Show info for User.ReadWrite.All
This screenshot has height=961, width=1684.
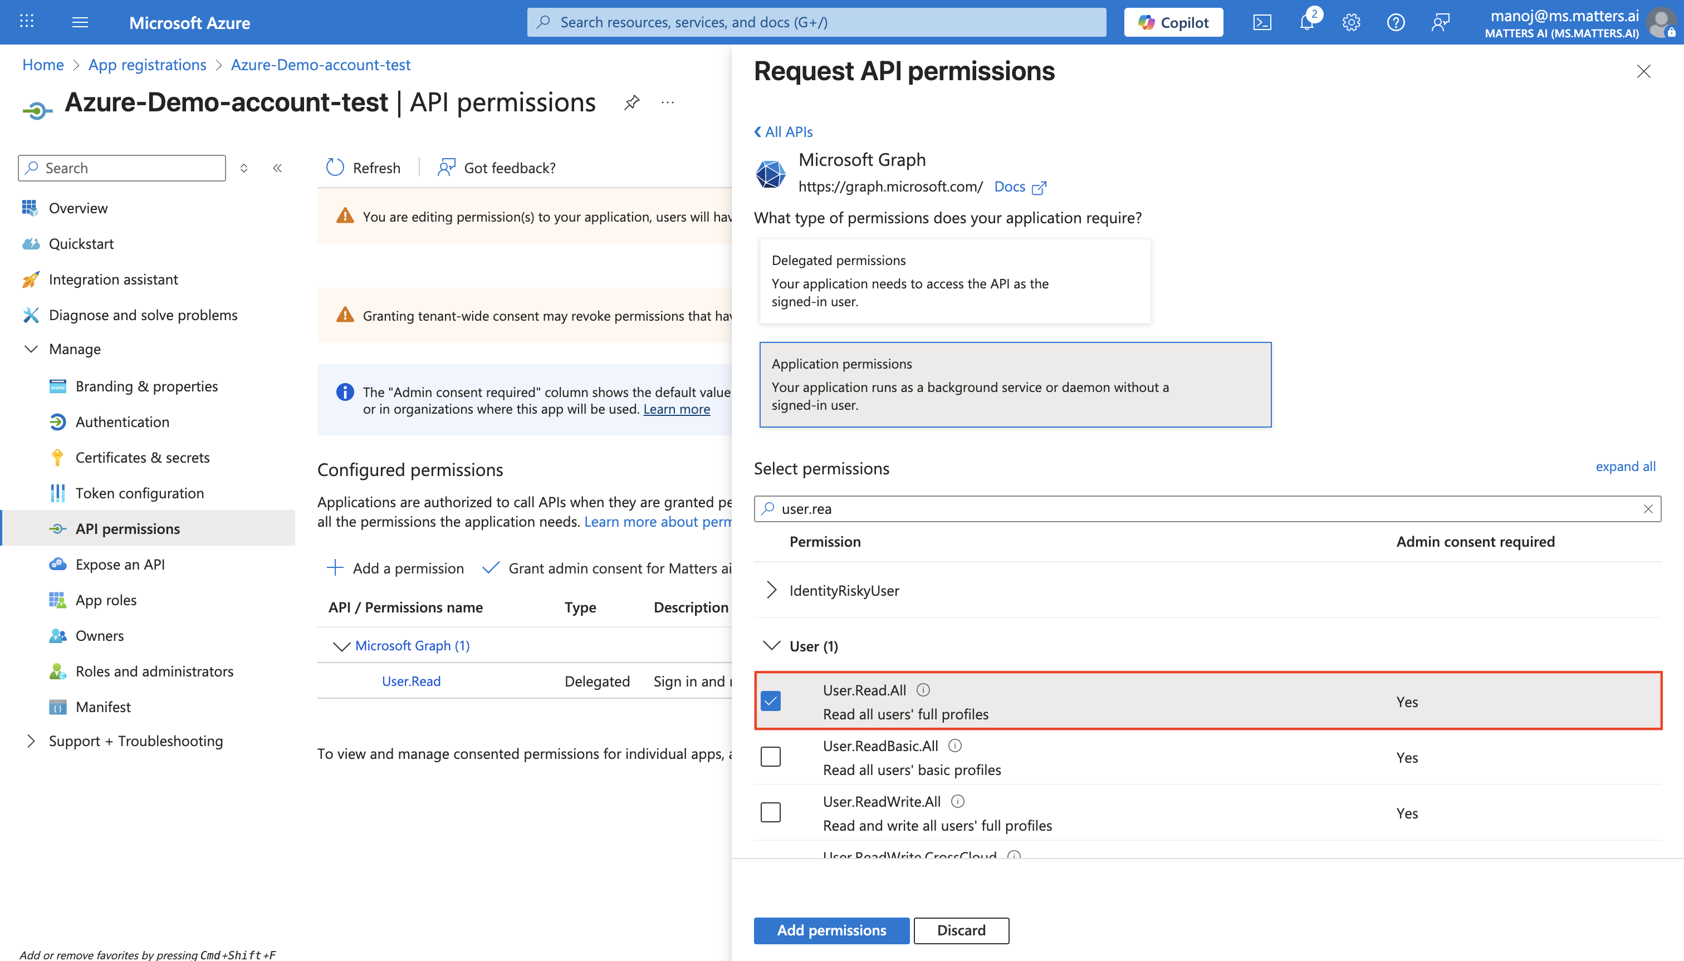point(957,801)
